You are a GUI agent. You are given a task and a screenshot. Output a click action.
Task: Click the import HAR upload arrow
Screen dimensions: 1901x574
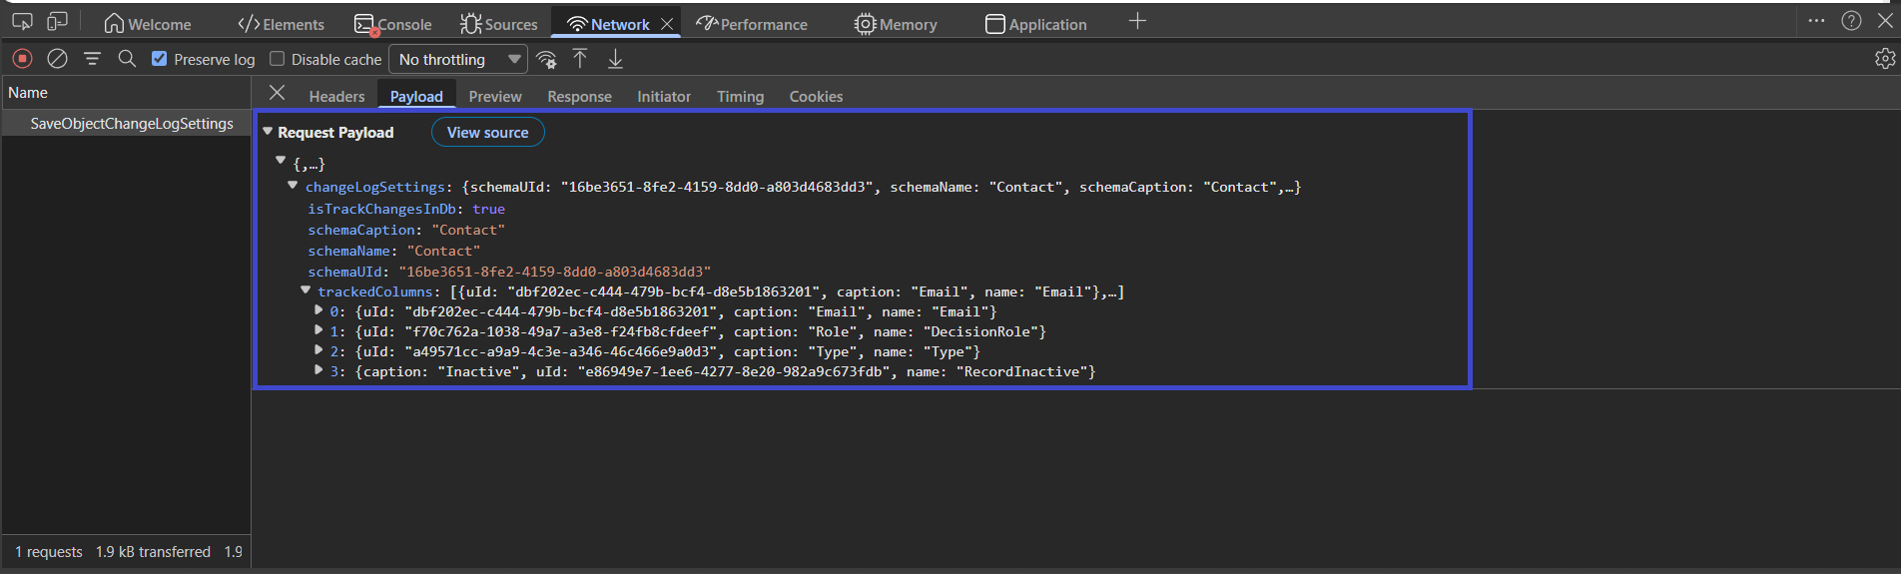pos(580,59)
